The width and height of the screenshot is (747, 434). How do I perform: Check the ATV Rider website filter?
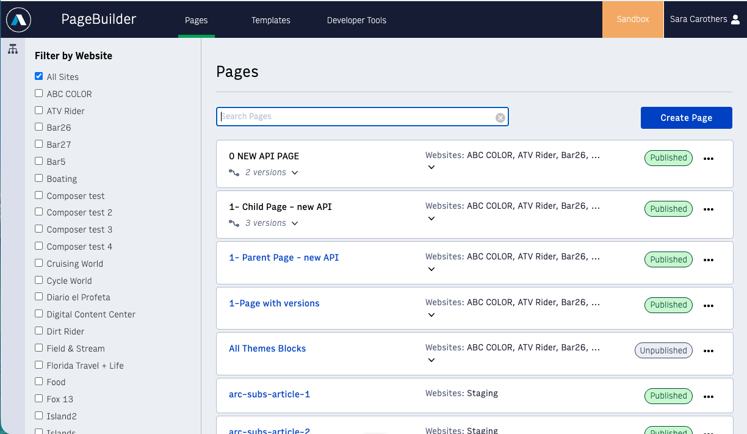(x=39, y=110)
